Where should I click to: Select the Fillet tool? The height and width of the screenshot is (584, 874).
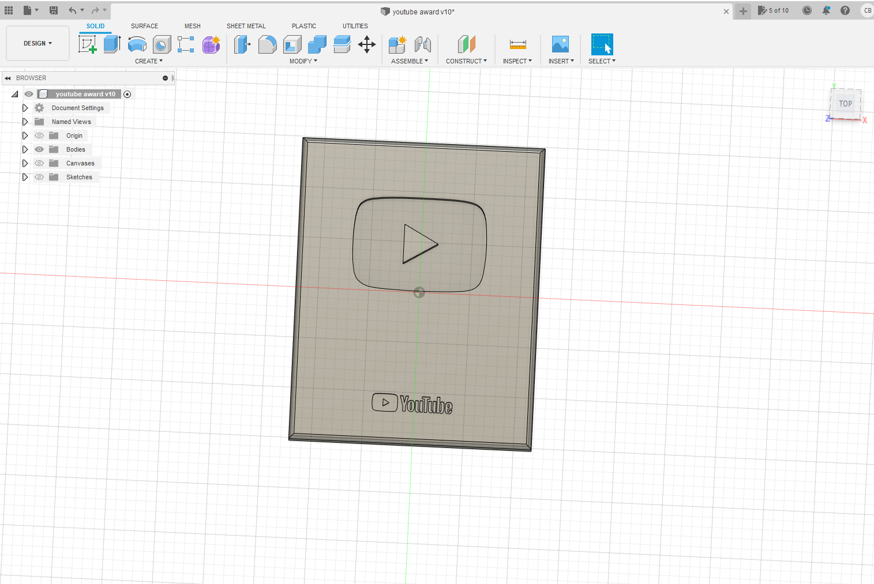[267, 44]
